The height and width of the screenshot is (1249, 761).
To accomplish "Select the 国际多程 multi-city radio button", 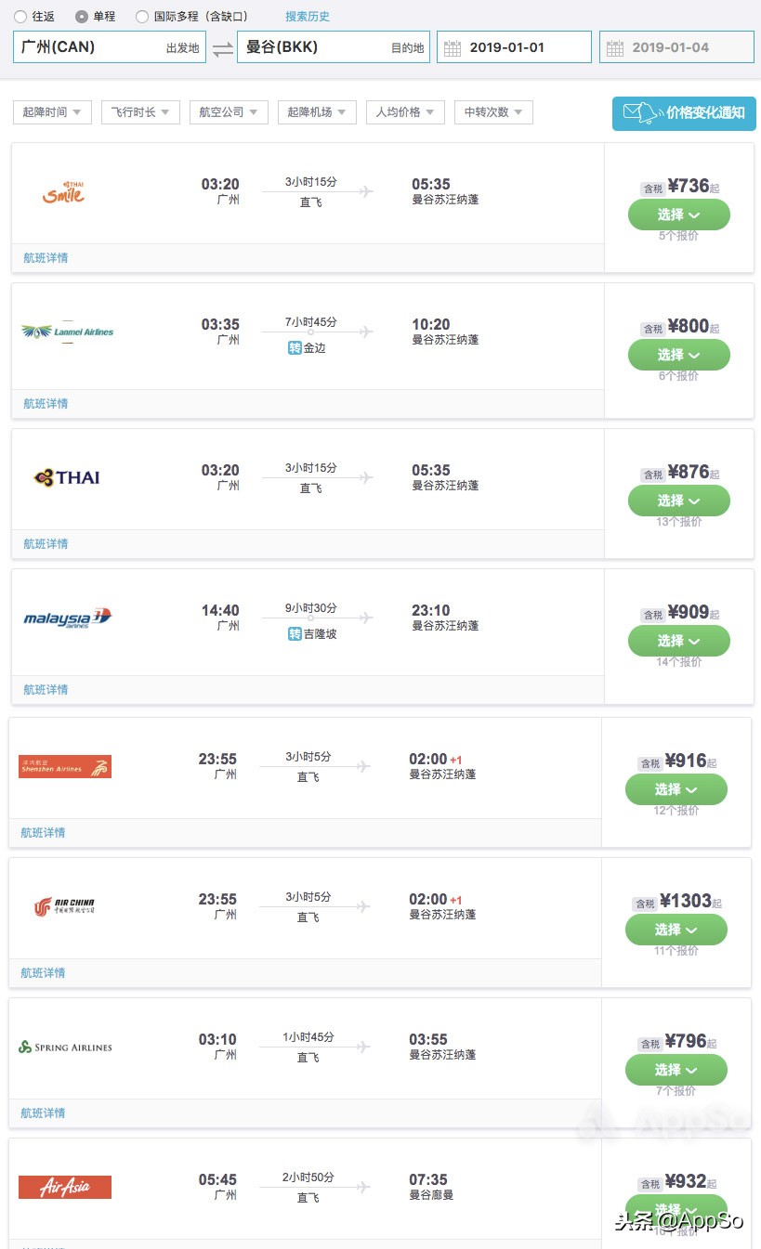I will pos(141,16).
